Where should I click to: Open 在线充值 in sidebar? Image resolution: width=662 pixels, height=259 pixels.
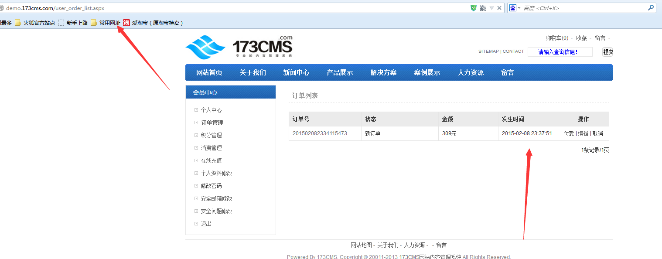[211, 160]
